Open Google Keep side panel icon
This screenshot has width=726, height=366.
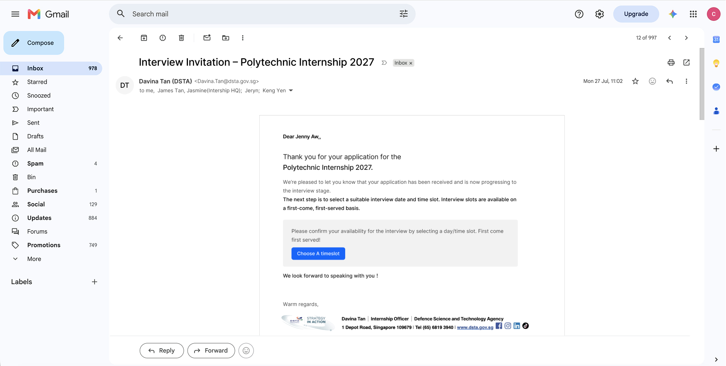(x=716, y=63)
